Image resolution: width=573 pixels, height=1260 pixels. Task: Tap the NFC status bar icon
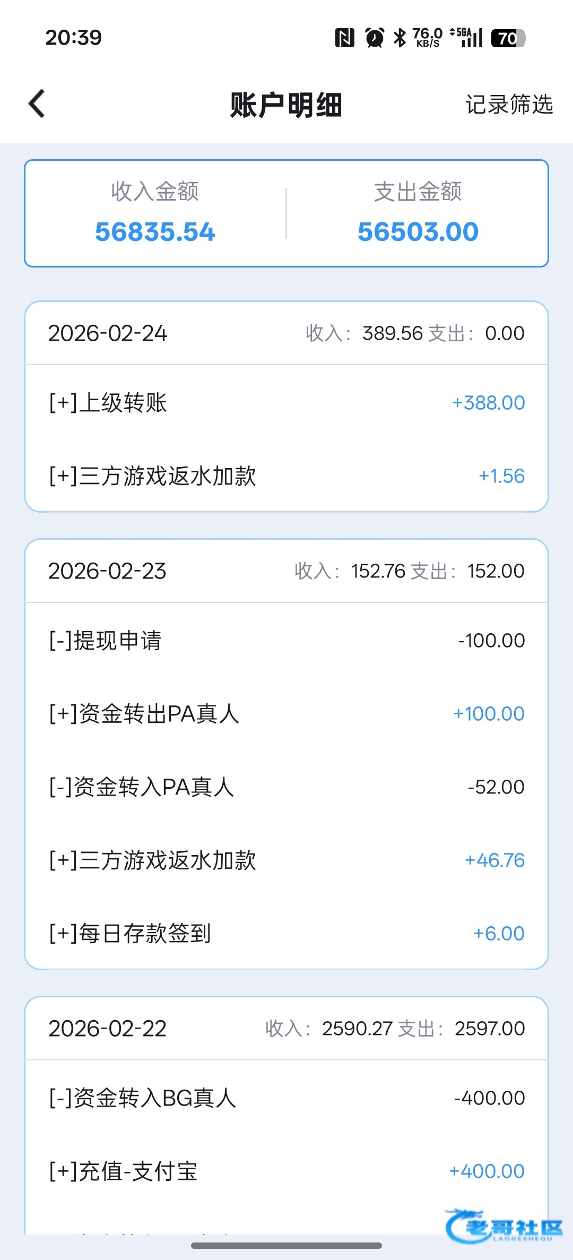pos(344,38)
